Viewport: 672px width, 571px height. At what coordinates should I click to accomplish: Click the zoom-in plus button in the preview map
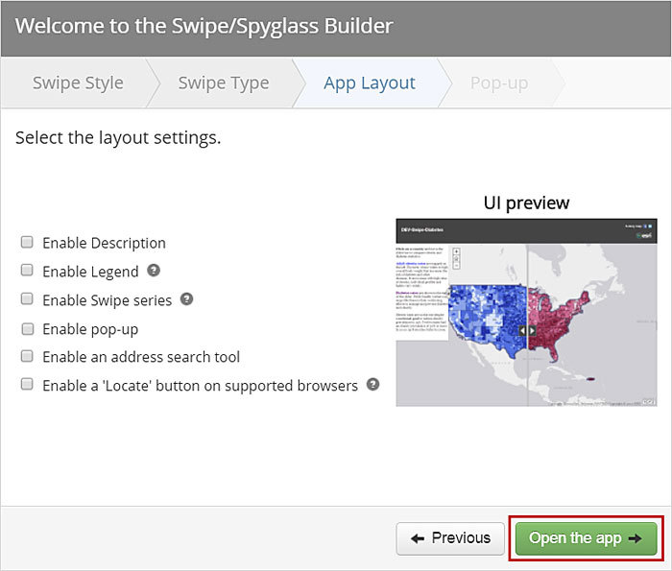(x=456, y=253)
